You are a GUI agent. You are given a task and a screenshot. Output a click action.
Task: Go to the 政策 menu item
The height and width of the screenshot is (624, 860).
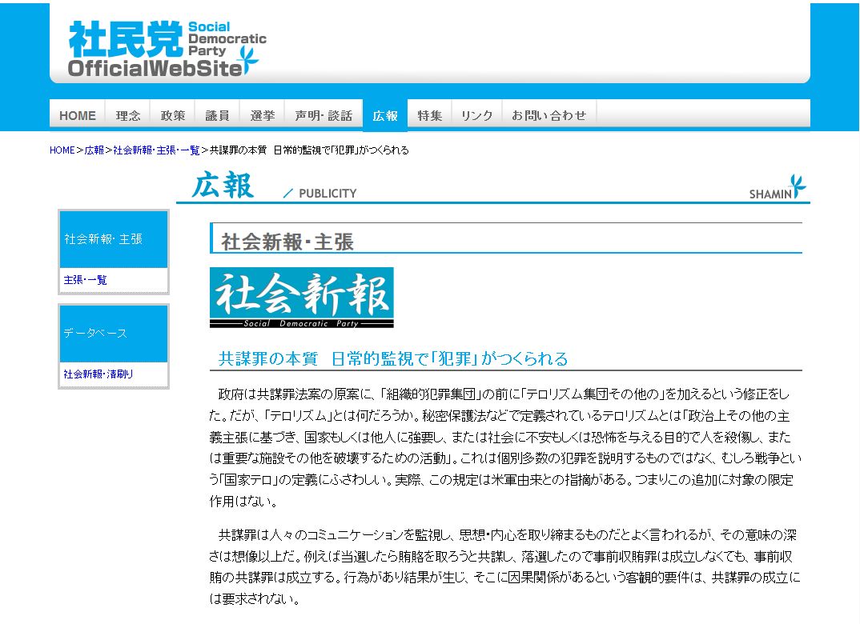pos(173,115)
